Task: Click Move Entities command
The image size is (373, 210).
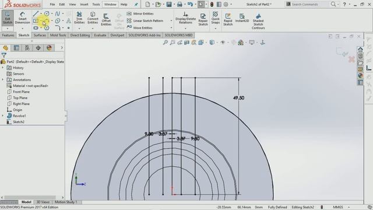Action: click(140, 27)
